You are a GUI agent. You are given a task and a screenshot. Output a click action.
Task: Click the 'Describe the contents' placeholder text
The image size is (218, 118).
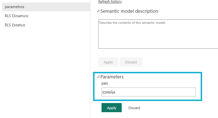coord(132,23)
